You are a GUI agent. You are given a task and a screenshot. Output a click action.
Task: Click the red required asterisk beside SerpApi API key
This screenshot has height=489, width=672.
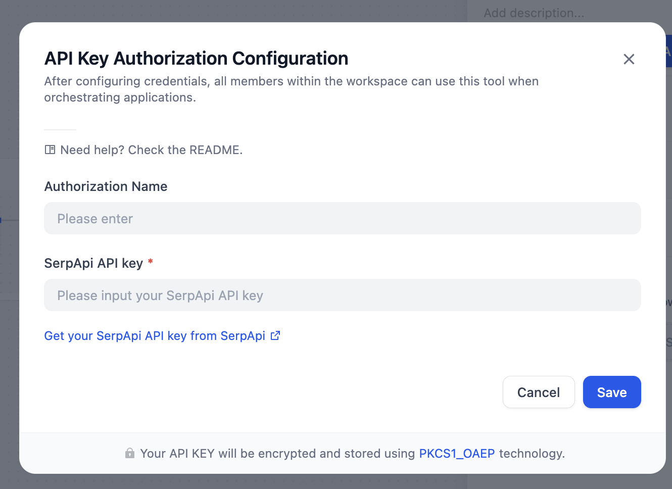tap(150, 262)
